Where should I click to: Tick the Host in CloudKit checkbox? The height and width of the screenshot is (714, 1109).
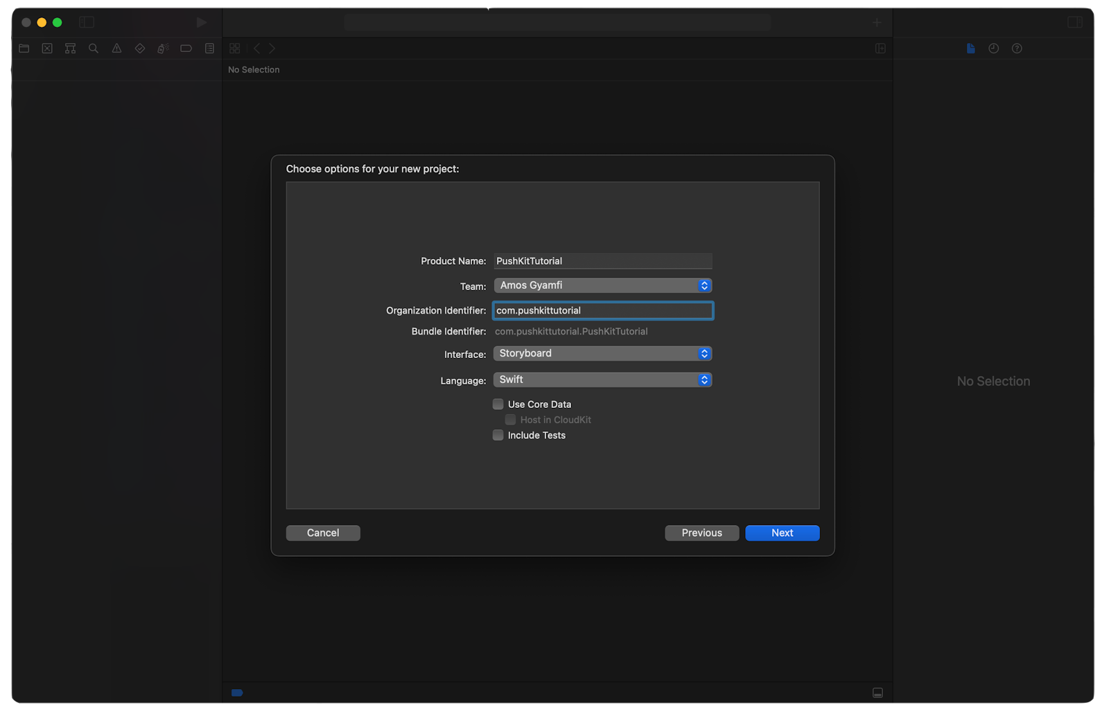click(511, 420)
